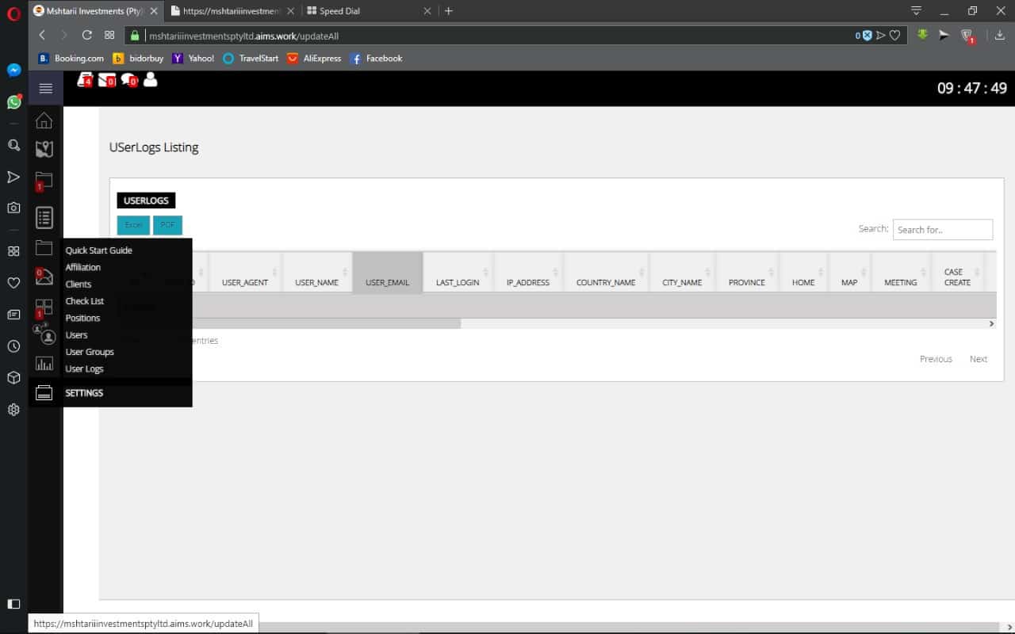1015x634 pixels.
Task: Open the Opera tab menu
Action: 916,11
